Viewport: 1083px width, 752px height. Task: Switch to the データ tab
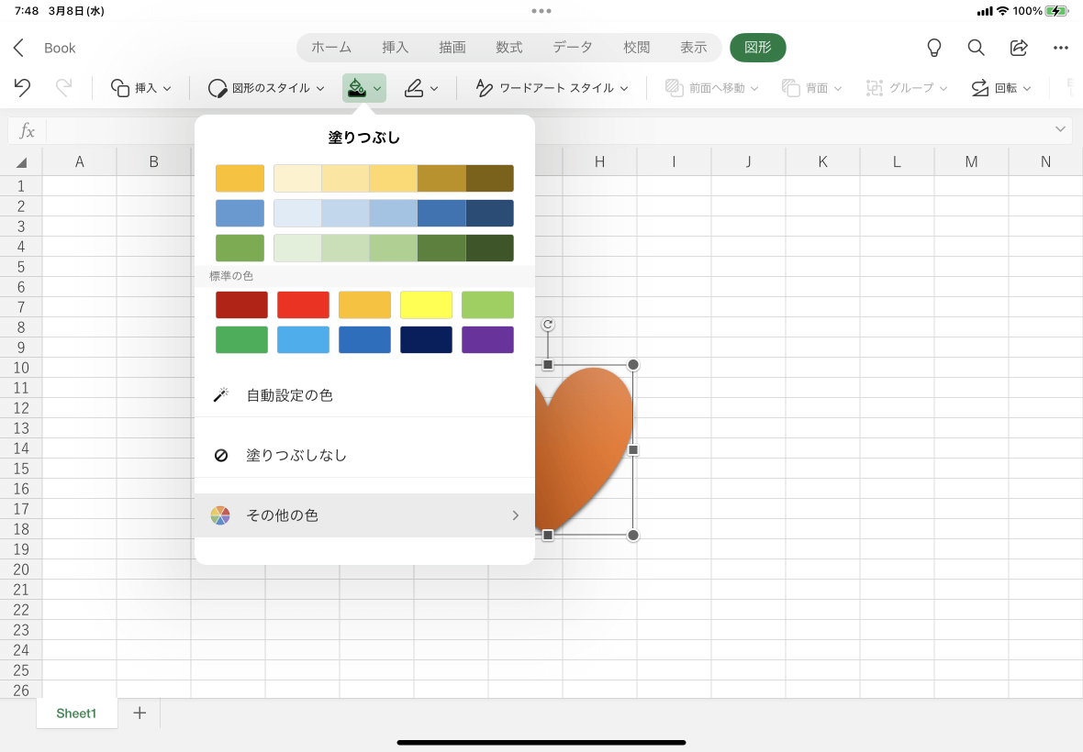pyautogui.click(x=573, y=48)
